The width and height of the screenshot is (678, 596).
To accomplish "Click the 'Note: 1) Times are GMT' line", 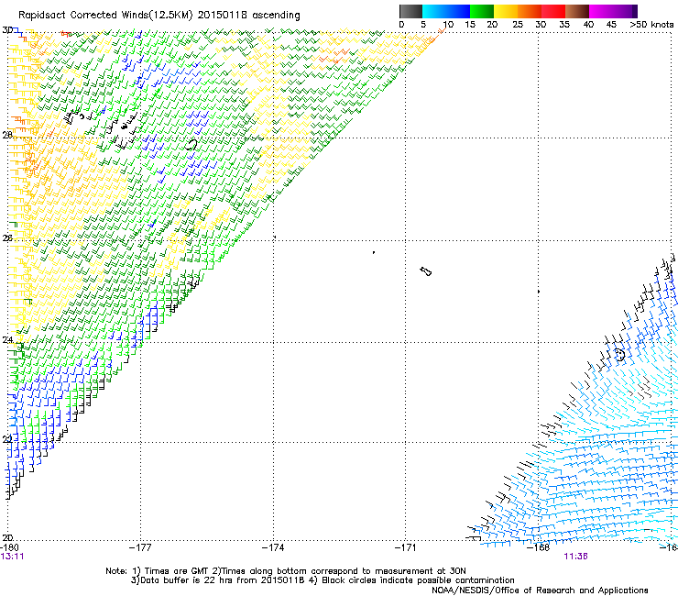I will coord(286,571).
